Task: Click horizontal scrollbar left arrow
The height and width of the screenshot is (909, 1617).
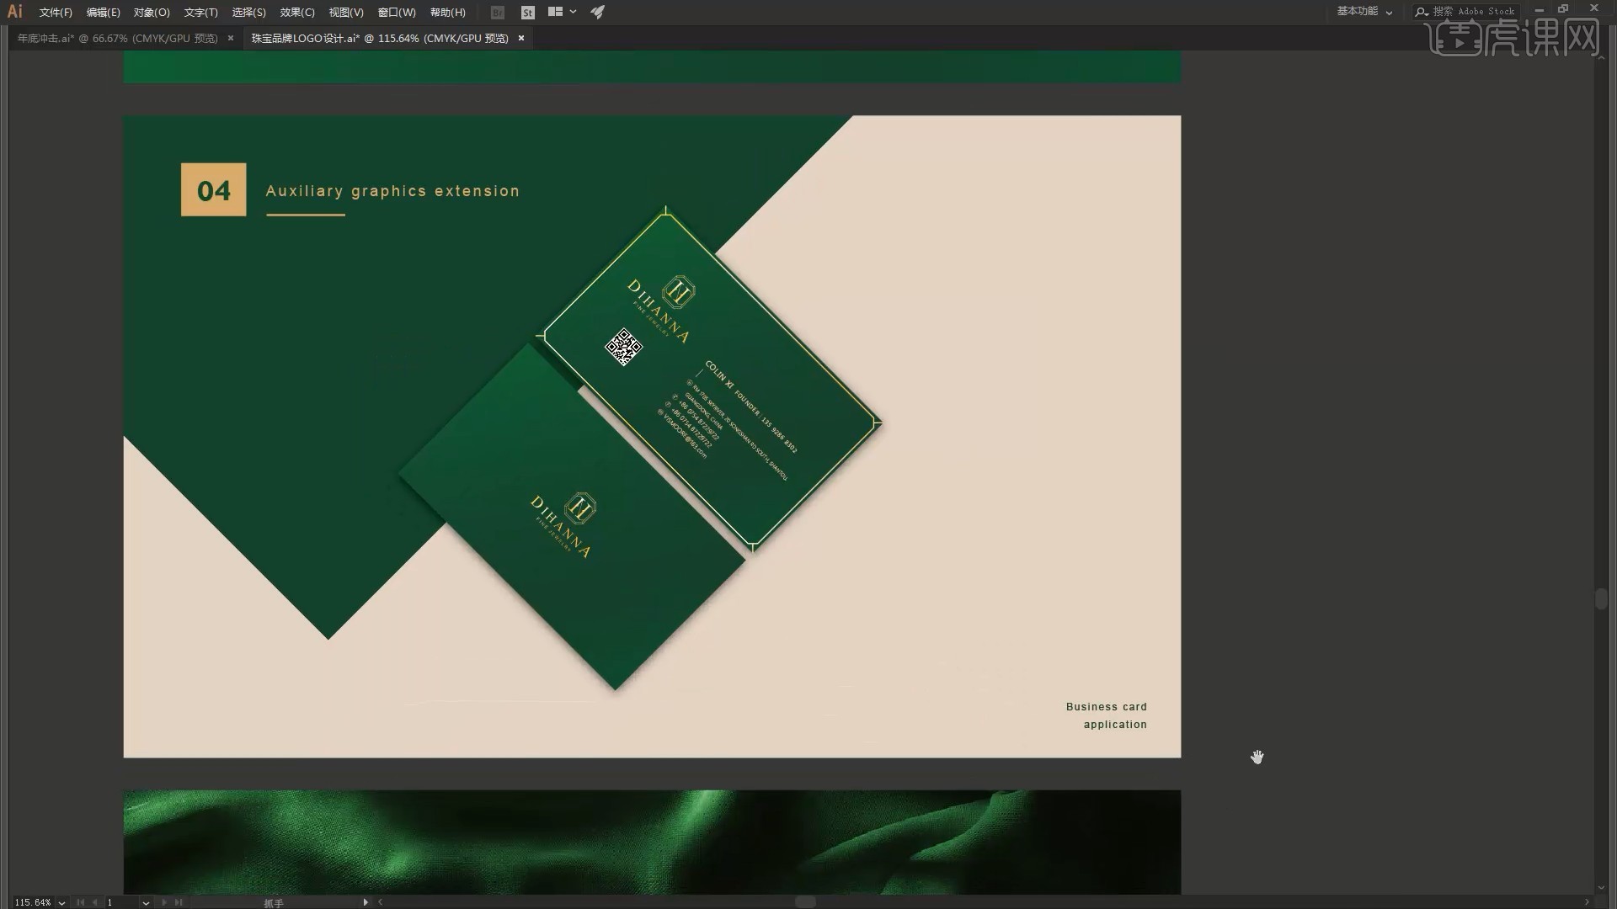Action: tap(381, 902)
